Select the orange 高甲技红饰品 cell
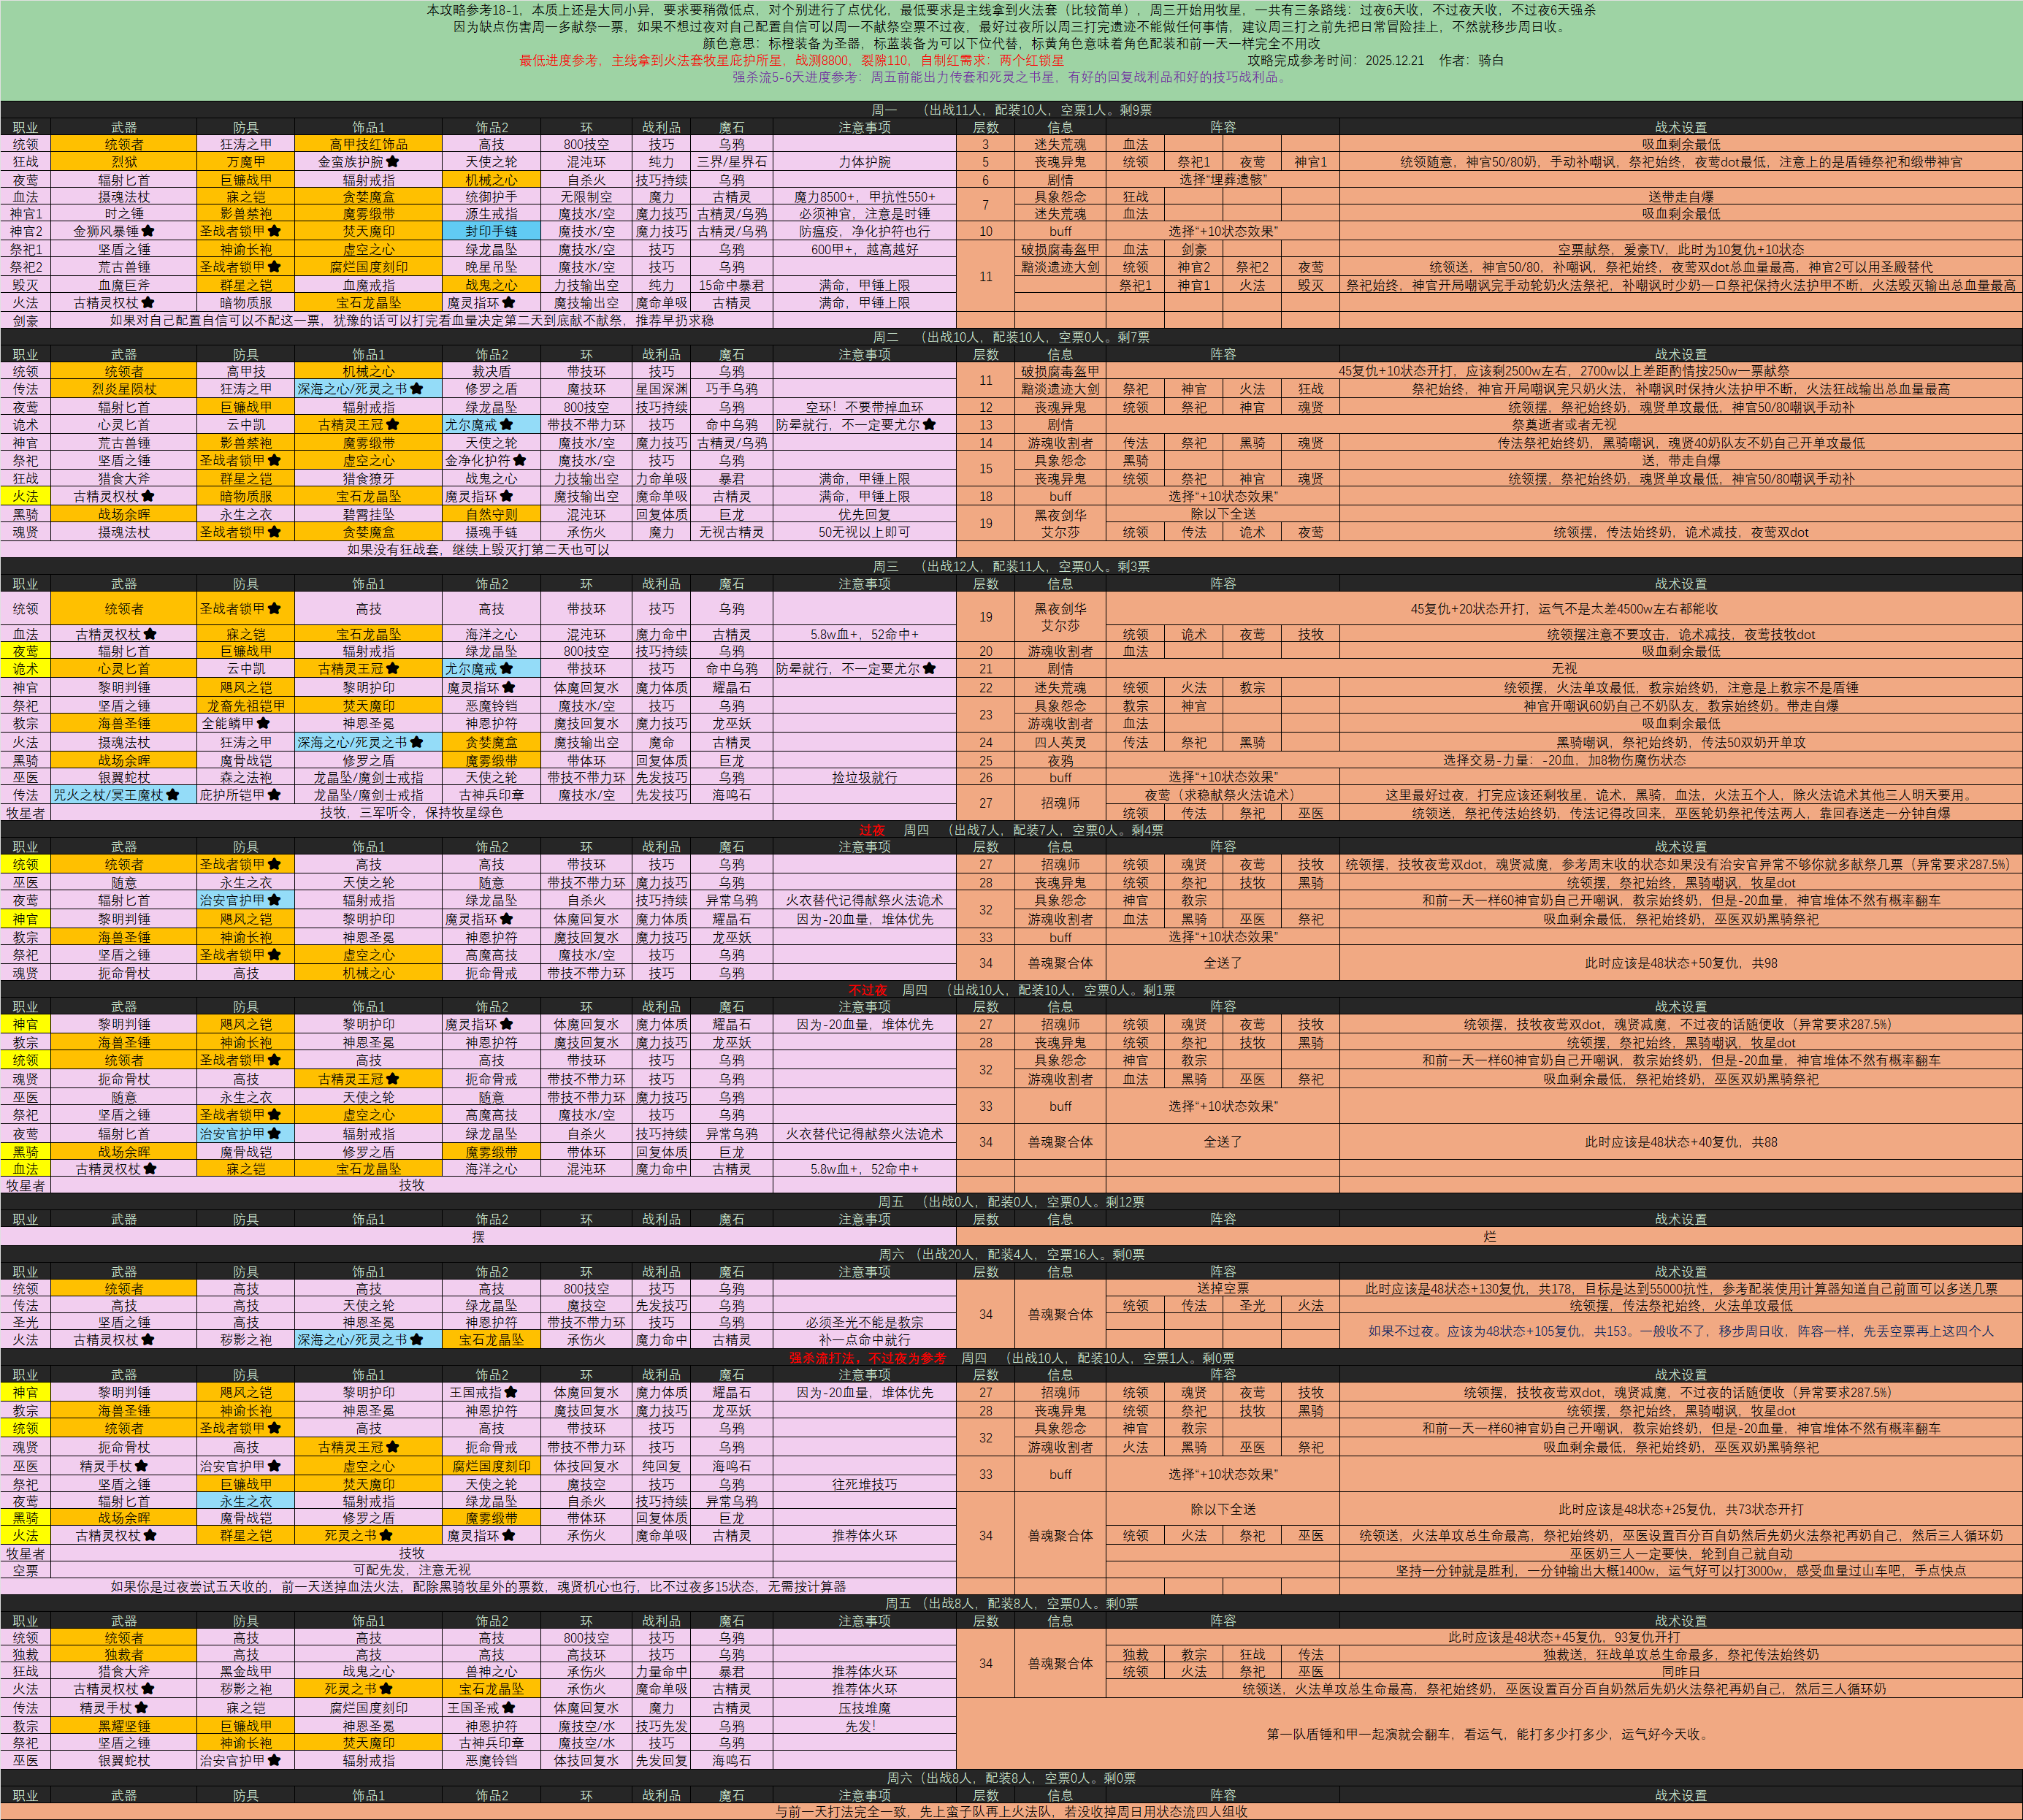 point(368,145)
